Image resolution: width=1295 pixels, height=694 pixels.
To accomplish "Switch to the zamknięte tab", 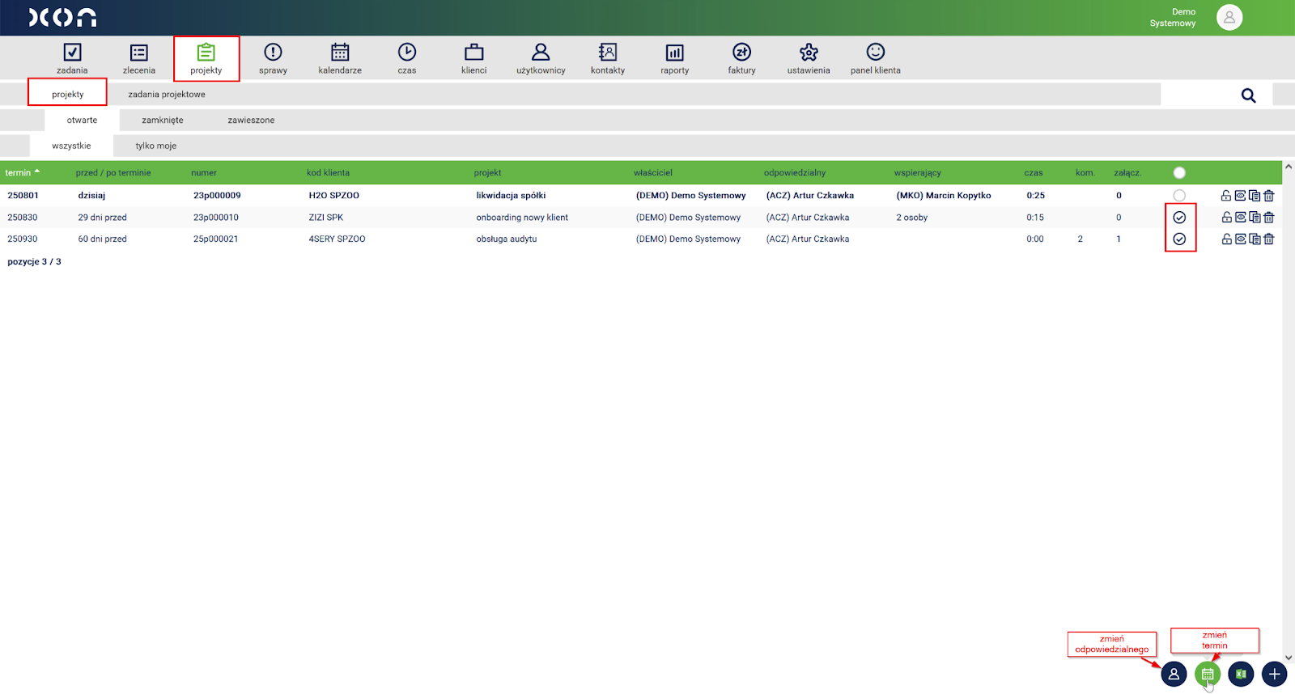I will [x=163, y=121].
